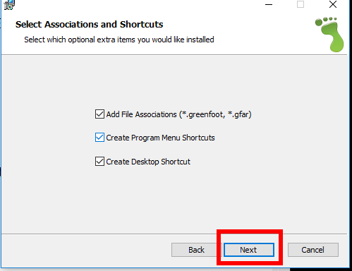Click the 'Select Associations and Shortcuts' heading

[89, 25]
